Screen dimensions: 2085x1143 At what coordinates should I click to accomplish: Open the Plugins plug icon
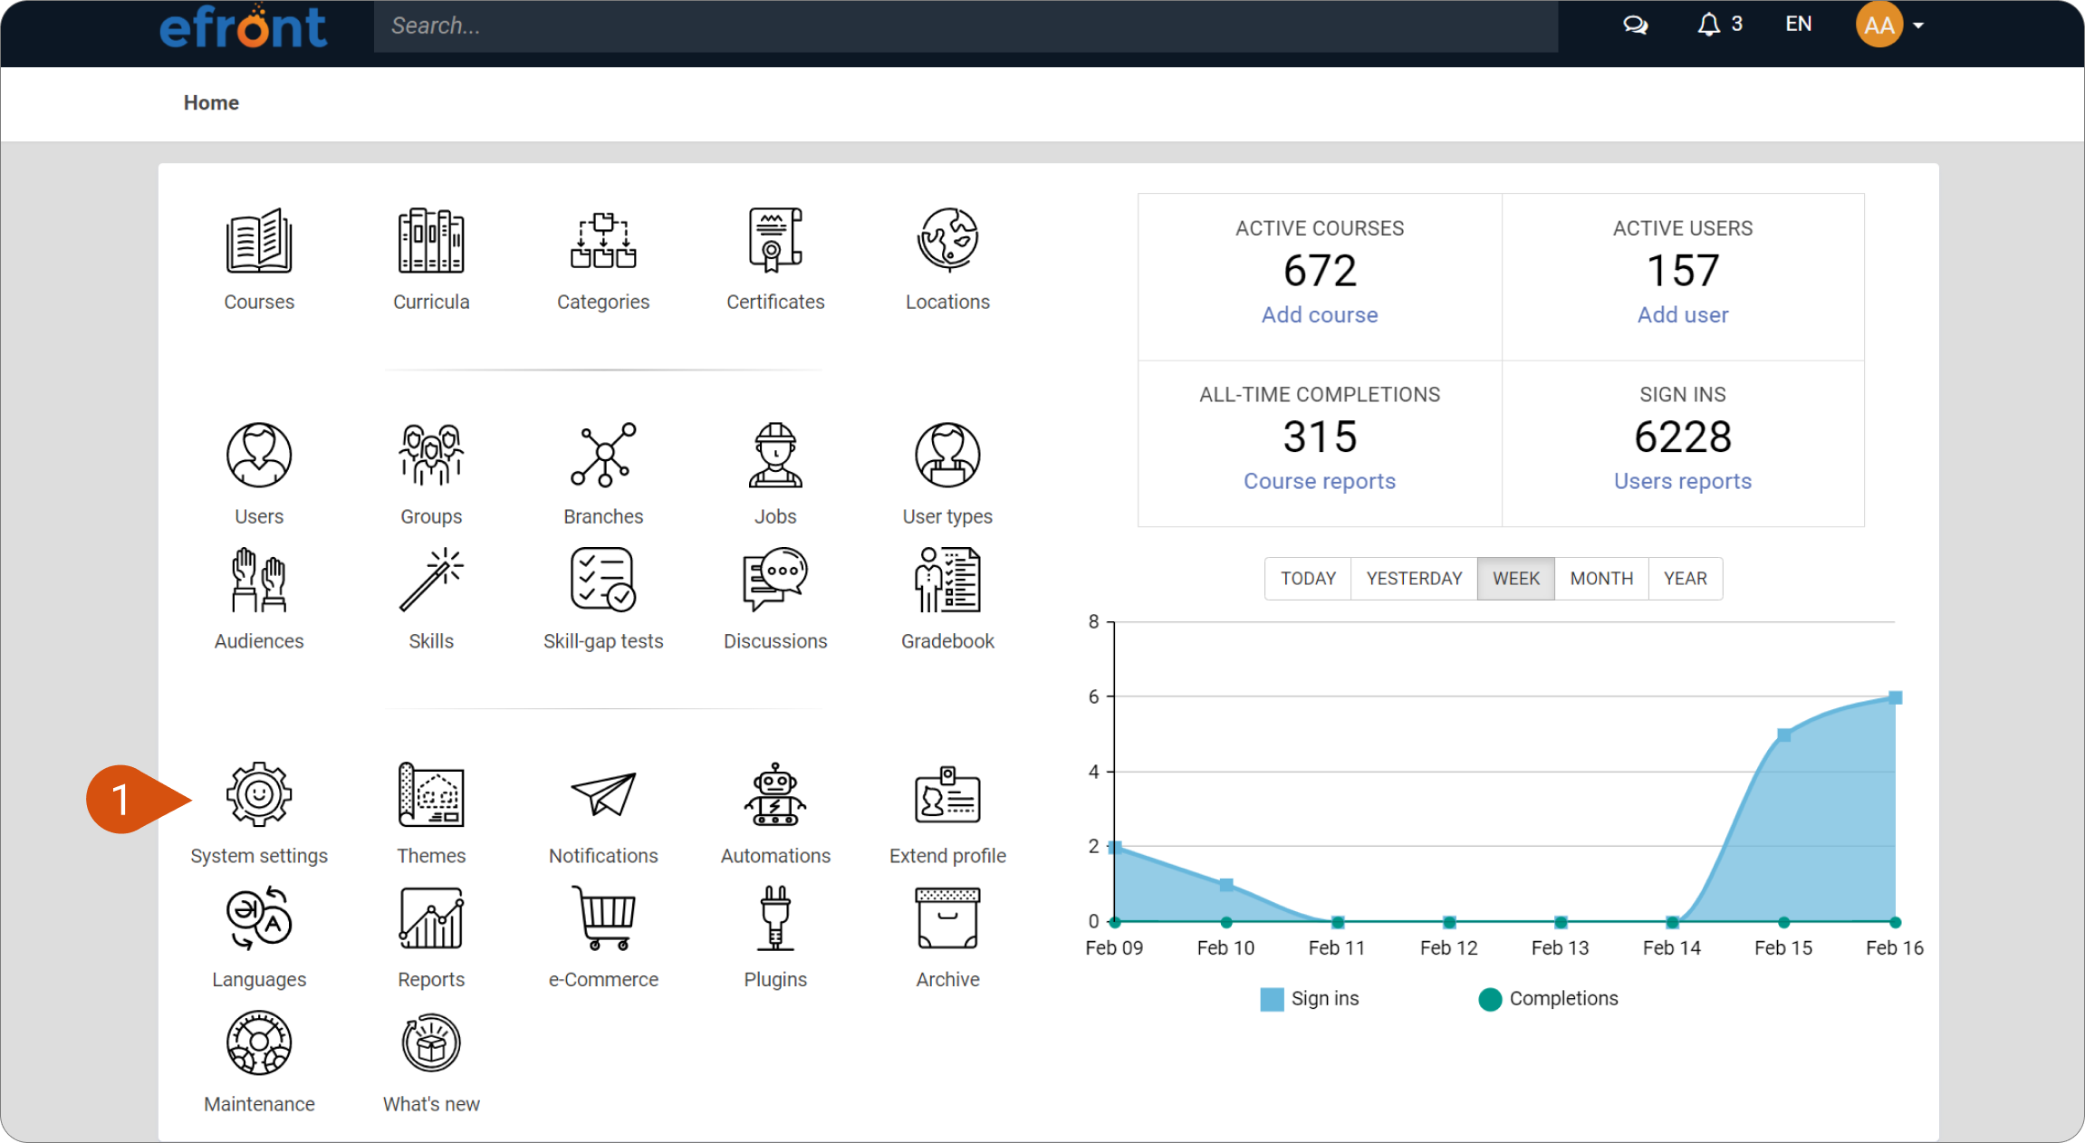[x=775, y=918]
